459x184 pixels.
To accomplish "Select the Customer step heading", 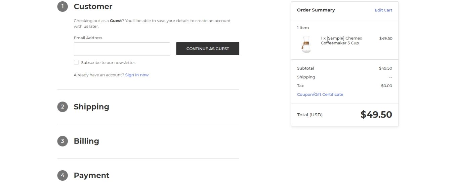I will [x=93, y=6].
